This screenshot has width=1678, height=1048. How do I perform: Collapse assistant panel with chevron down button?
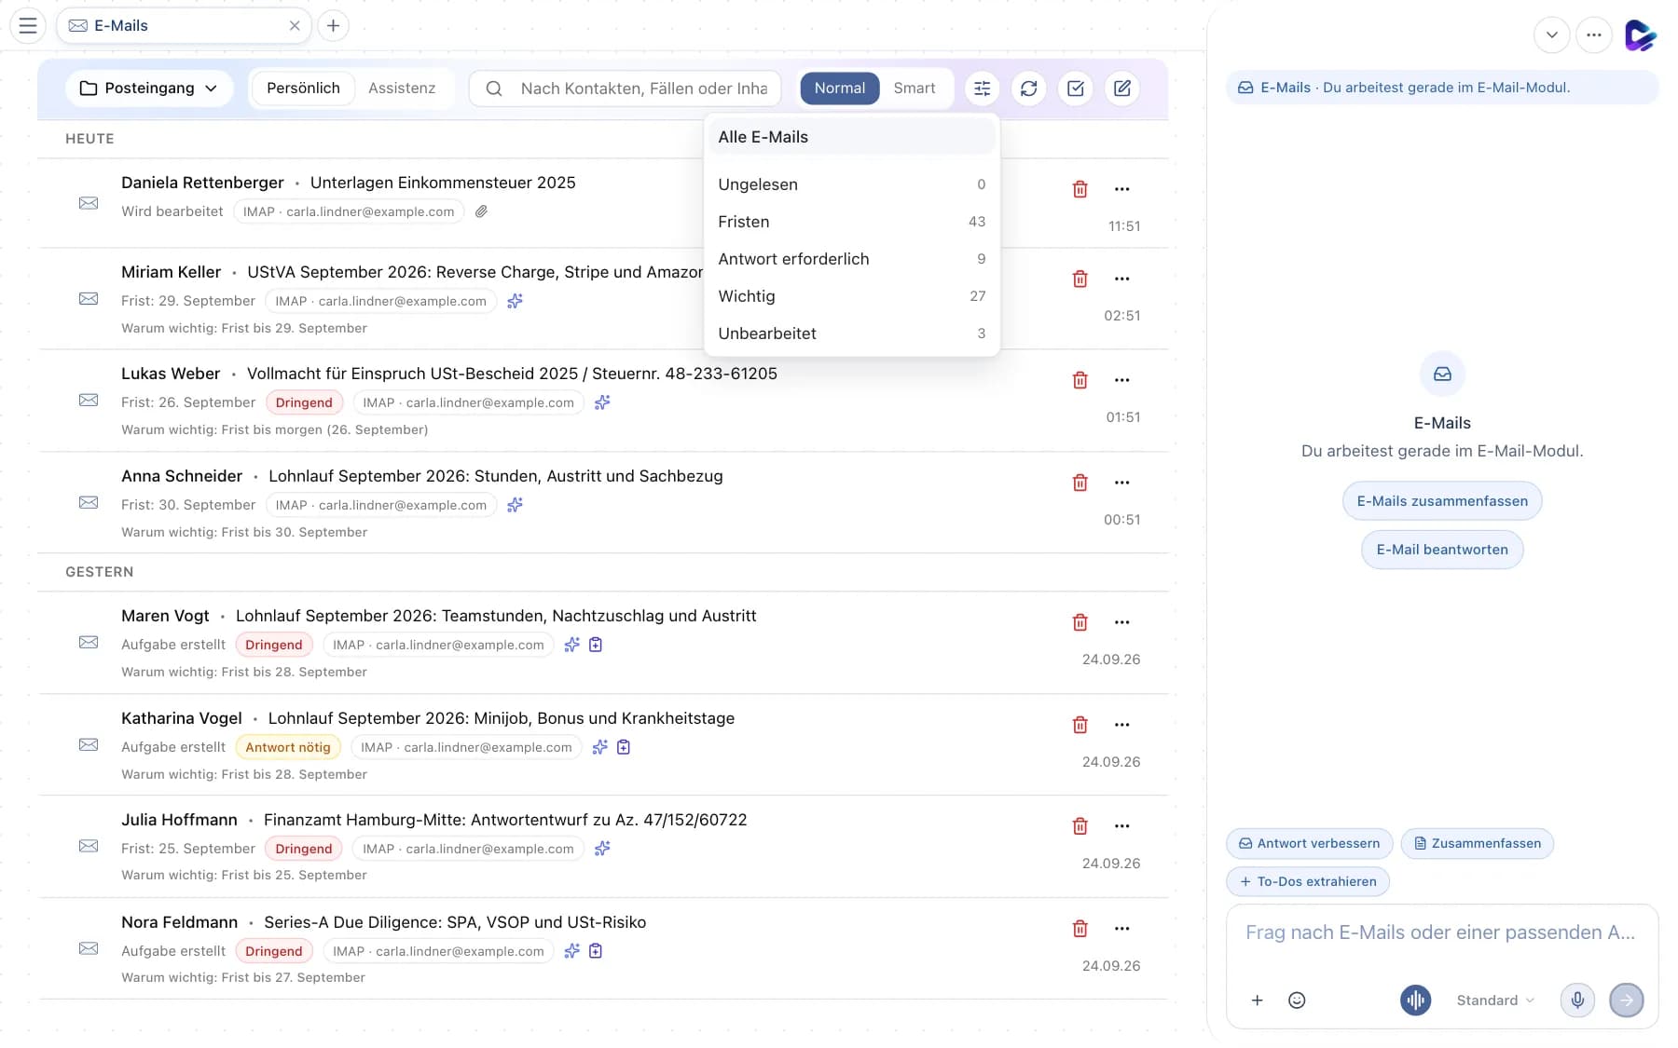pyautogui.click(x=1552, y=35)
